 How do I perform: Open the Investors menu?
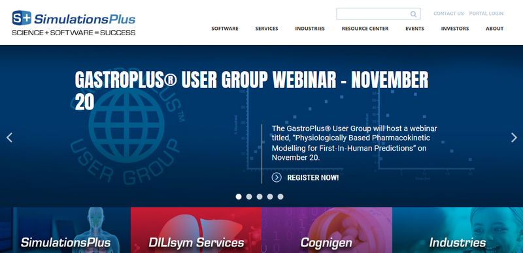(454, 29)
